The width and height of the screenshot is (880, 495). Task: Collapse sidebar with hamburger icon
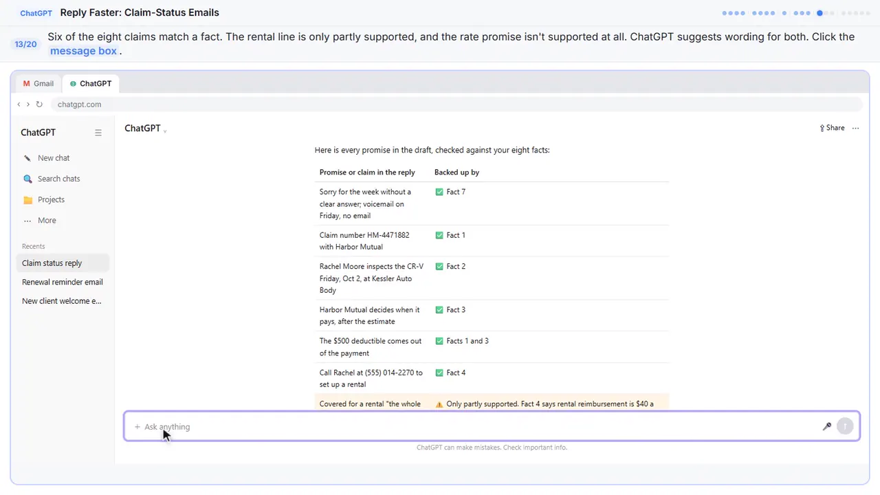point(98,133)
